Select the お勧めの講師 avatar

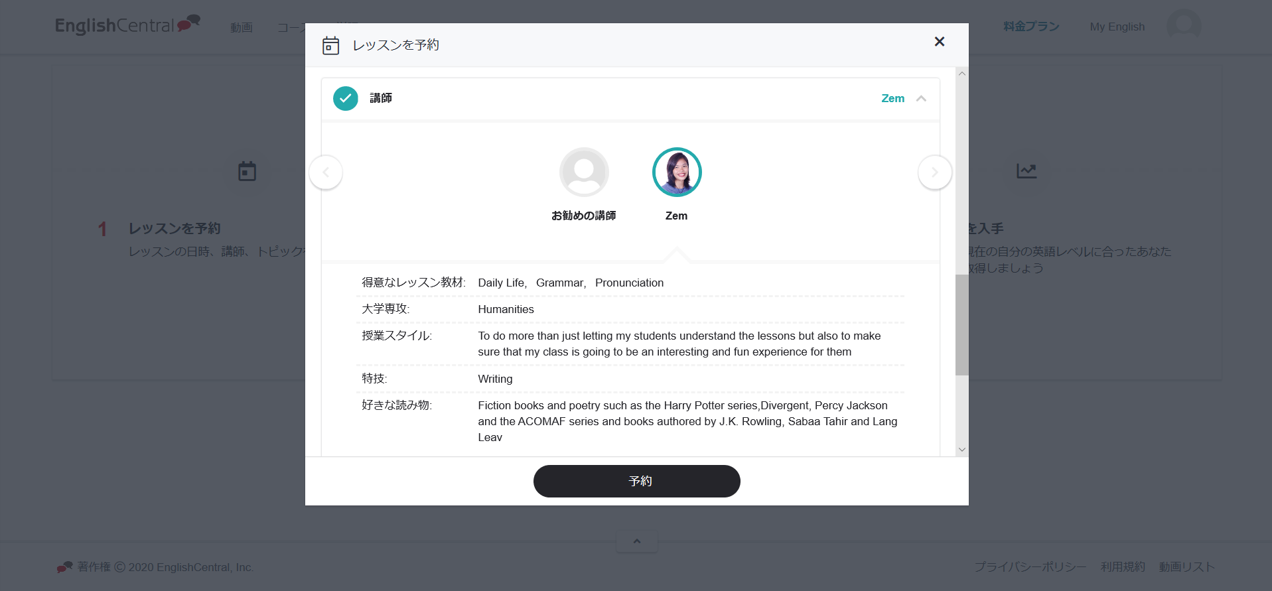point(584,172)
